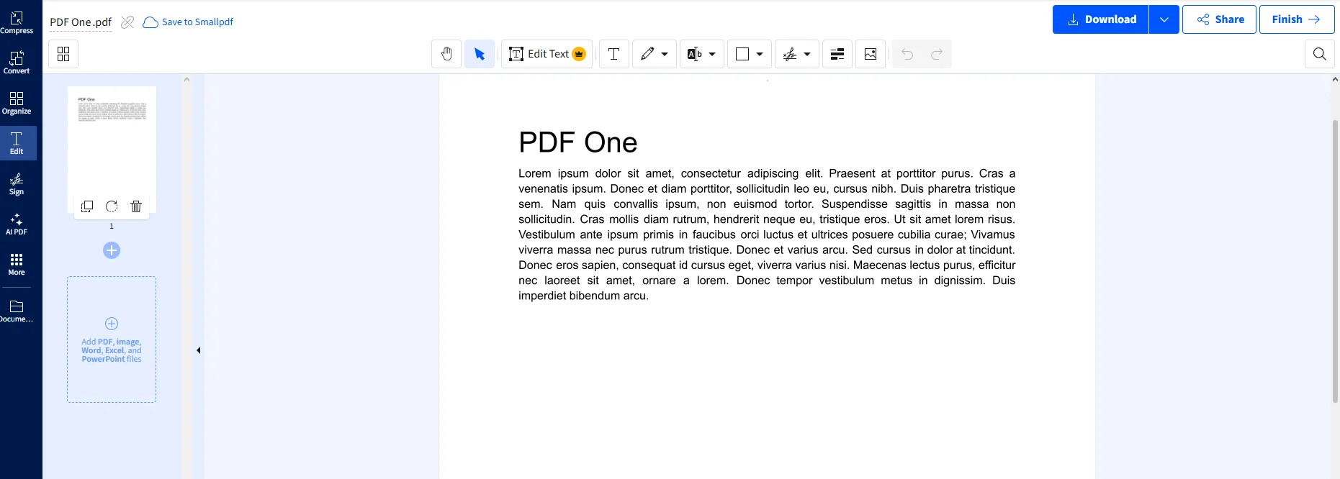The image size is (1340, 479).
Task: Open the Sign tool in sidebar
Action: 17,183
